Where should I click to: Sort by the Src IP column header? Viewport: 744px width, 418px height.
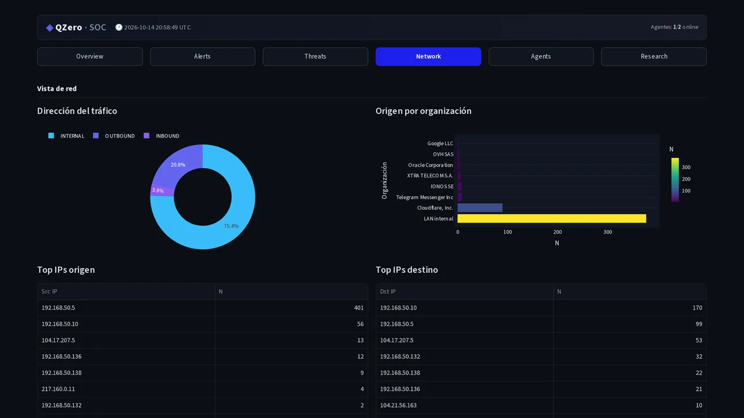[x=126, y=291]
